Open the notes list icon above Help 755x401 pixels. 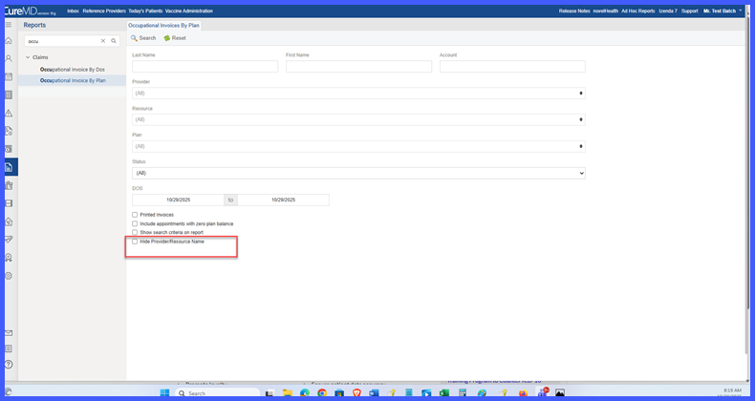point(9,348)
